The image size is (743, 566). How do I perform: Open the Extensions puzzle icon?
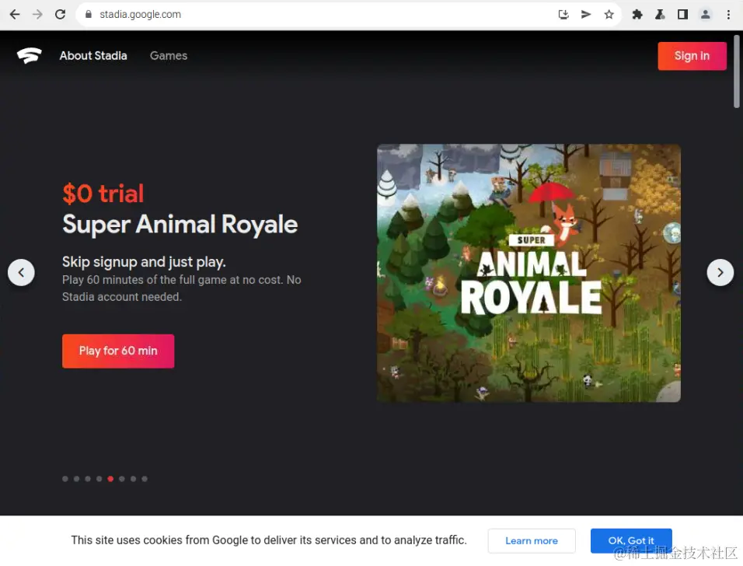tap(637, 14)
